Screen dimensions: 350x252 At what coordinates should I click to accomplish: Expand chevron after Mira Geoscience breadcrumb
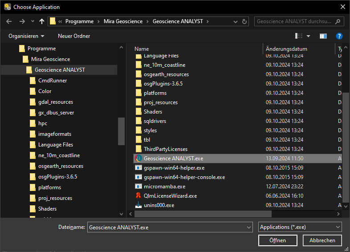tap(147, 21)
